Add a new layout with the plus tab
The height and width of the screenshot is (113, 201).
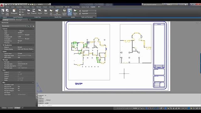(22, 108)
